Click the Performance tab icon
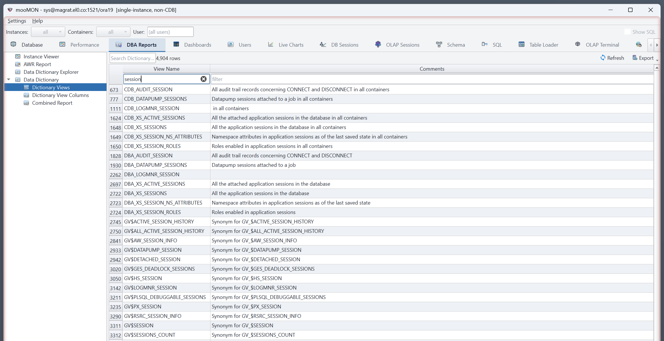This screenshot has height=341, width=664. (x=62, y=44)
